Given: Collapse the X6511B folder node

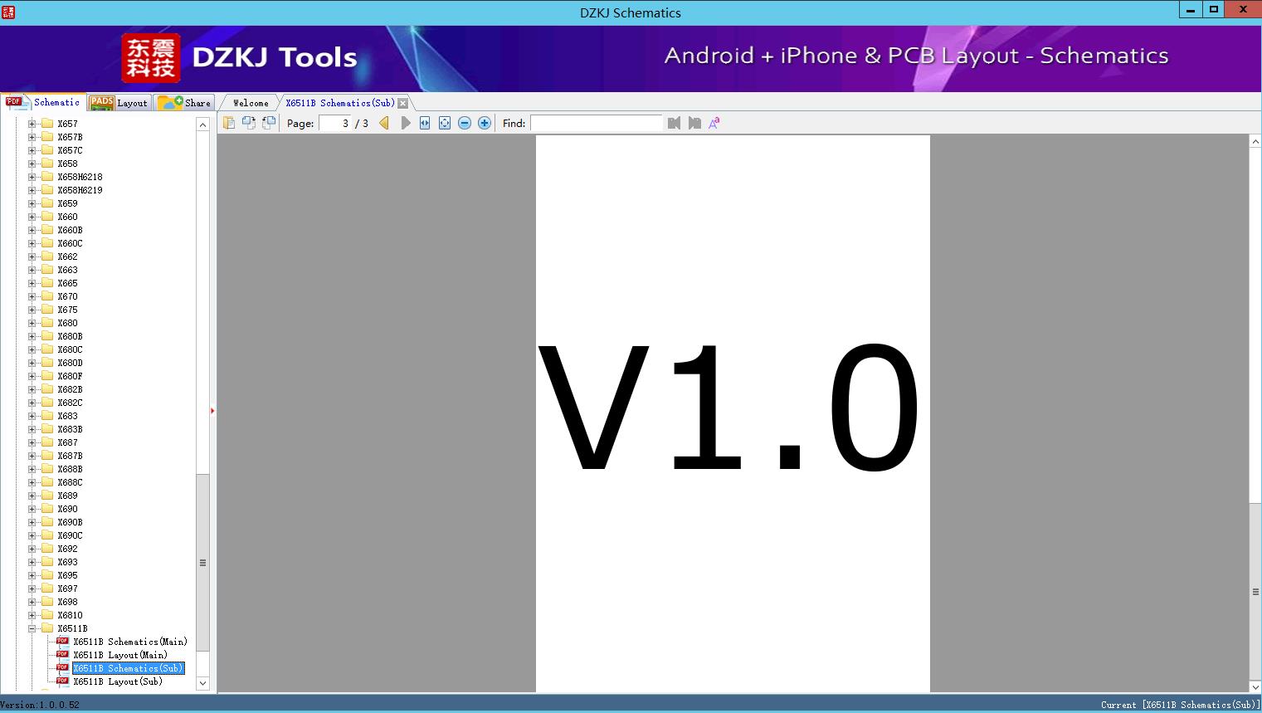Looking at the screenshot, I should click(32, 628).
